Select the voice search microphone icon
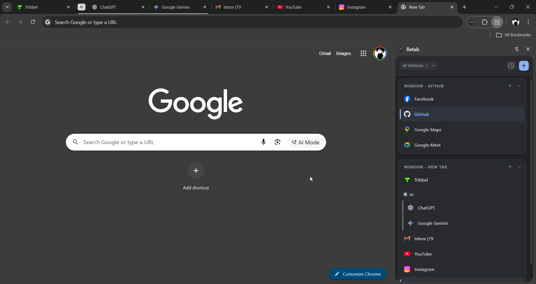 [x=264, y=142]
